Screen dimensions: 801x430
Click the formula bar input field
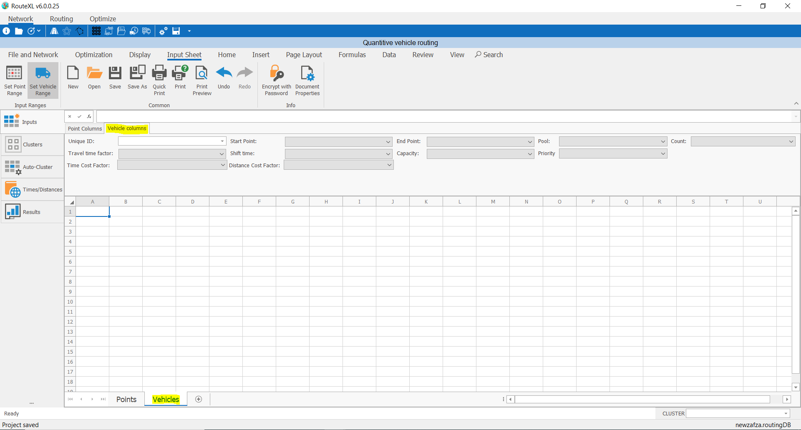[444, 116]
